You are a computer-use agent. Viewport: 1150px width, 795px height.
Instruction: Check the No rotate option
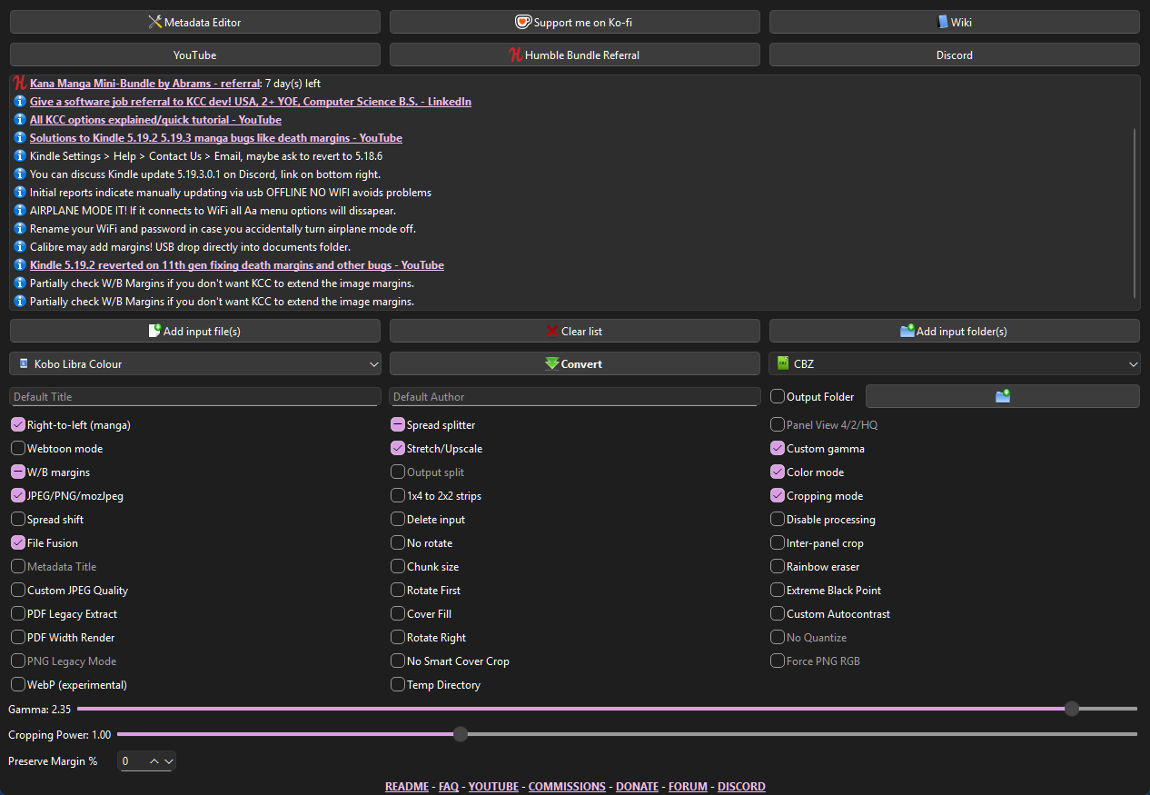click(x=398, y=542)
